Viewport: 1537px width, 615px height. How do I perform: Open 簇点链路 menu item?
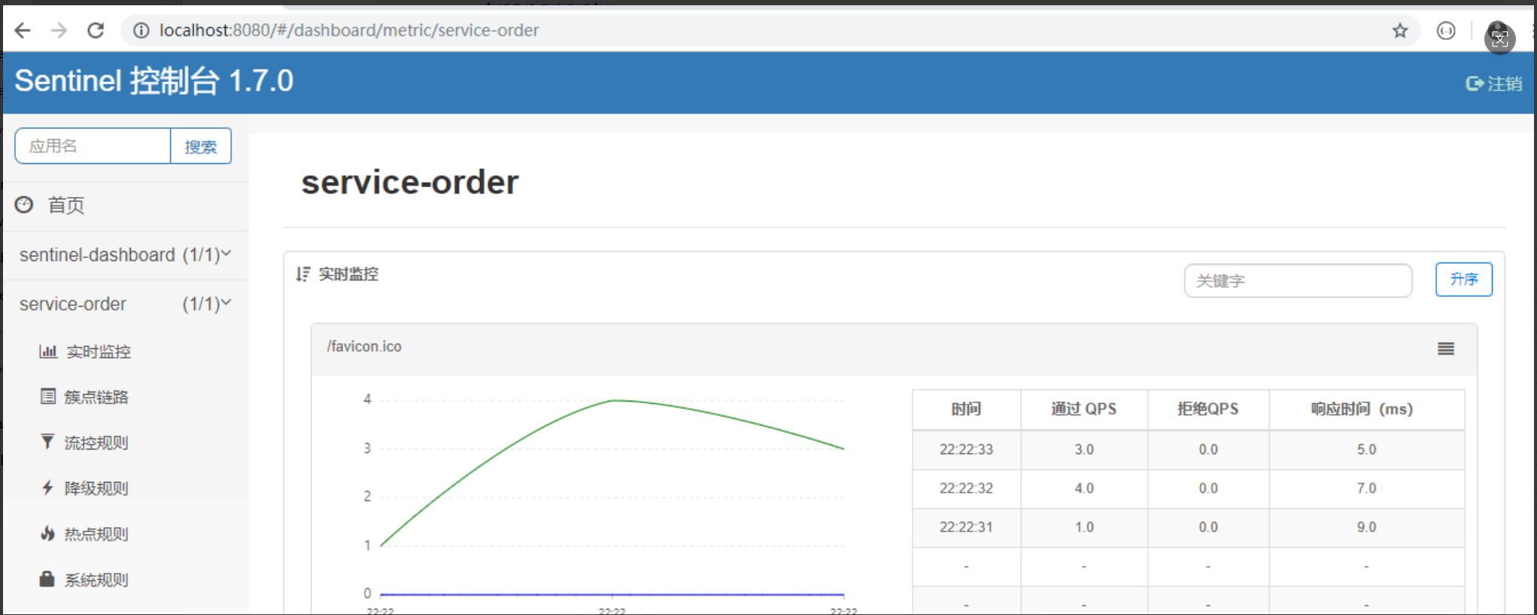tap(96, 397)
